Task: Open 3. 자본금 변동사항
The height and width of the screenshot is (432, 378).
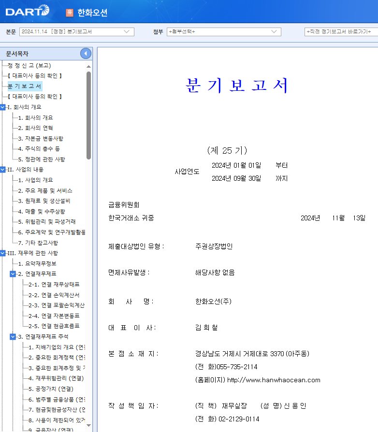Action: point(41,139)
